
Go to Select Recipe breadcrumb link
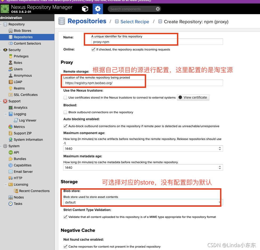(x=135, y=22)
